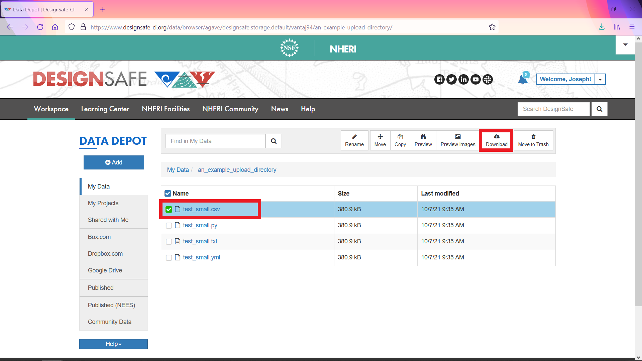
Task: Select the Rename tool in the toolbar
Action: (354, 140)
